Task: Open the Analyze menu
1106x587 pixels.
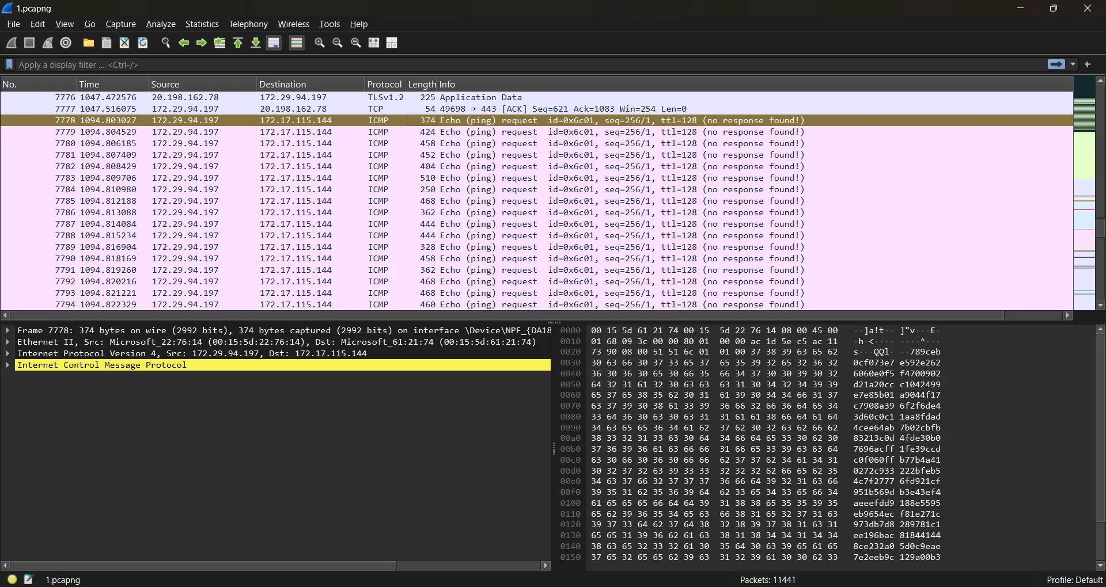Action: coord(161,24)
